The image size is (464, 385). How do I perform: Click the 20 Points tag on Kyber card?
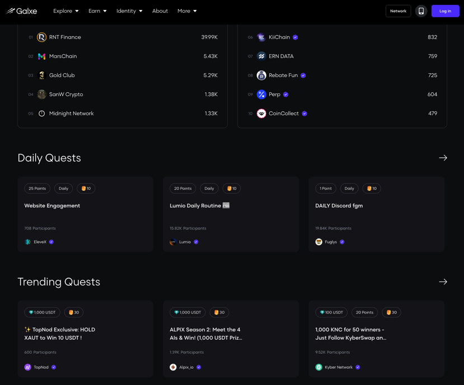tap(364, 312)
